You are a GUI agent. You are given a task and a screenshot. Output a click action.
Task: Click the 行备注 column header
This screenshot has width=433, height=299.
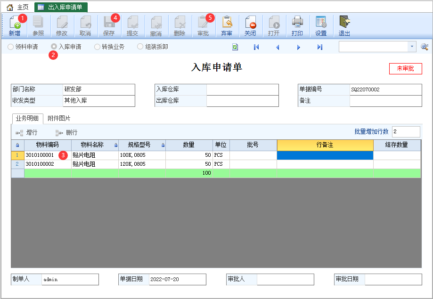pyautogui.click(x=325, y=145)
